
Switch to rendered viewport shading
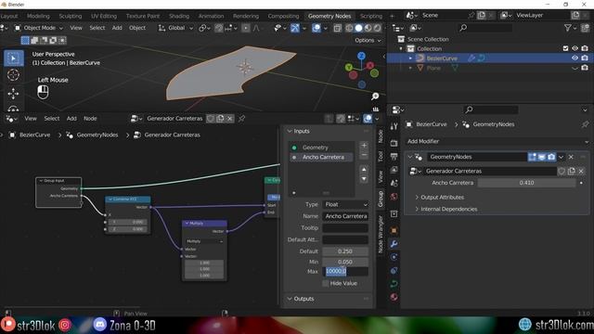click(x=378, y=28)
